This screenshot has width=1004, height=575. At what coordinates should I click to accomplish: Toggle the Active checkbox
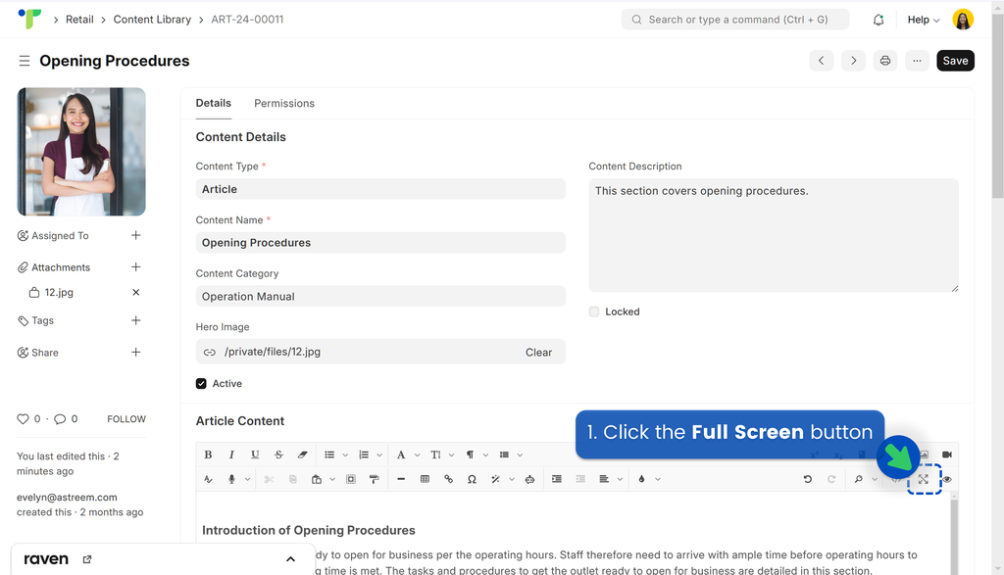(x=201, y=384)
